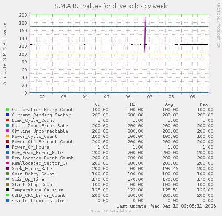Click the Munin 2.0.6-4+deb7u4 version text
Viewport: 222px width, 216px height.
111,211
